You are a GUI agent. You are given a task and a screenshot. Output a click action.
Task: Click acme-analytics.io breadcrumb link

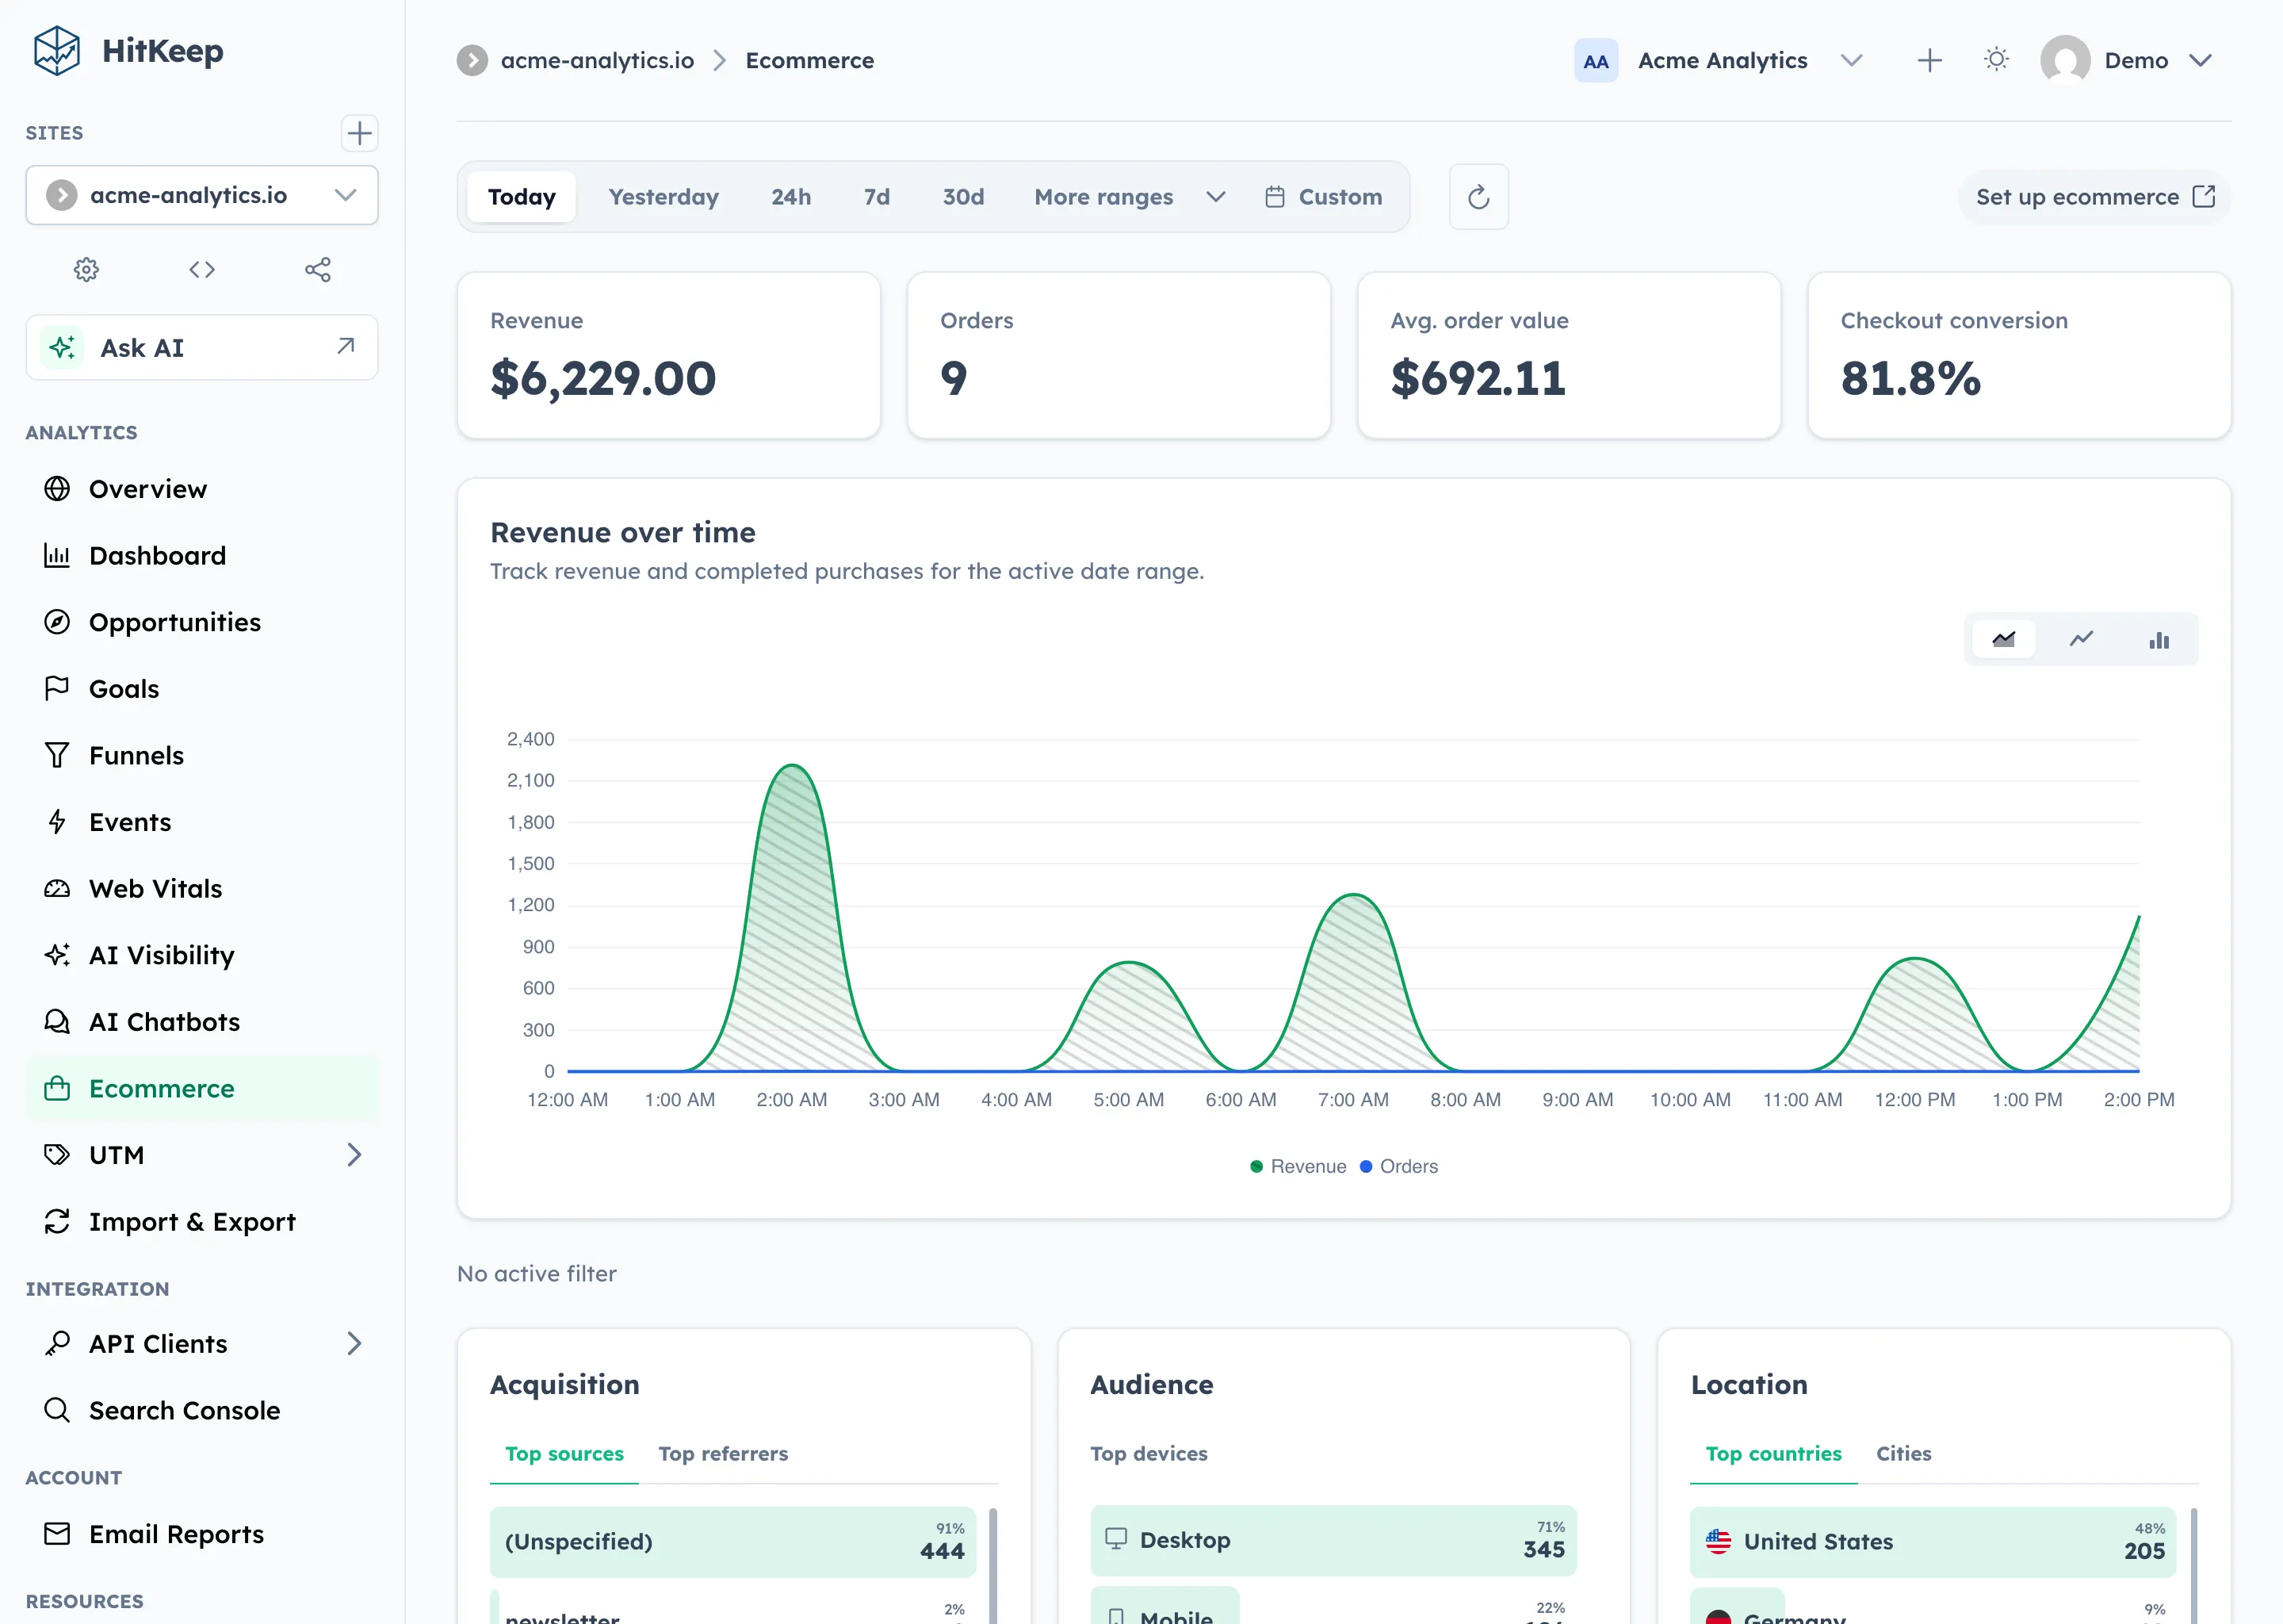click(597, 61)
